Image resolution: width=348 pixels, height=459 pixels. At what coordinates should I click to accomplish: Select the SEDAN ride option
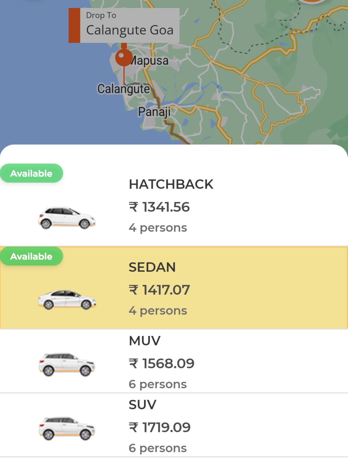coord(174,288)
